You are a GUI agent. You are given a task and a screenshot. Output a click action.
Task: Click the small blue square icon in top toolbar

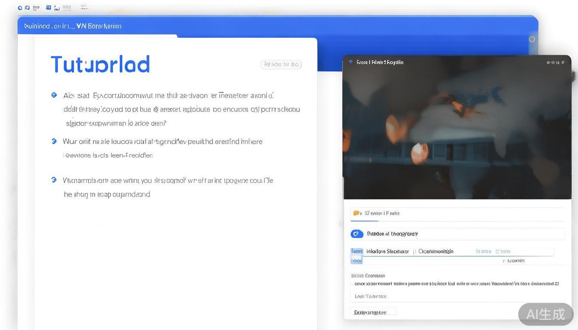point(48,7)
